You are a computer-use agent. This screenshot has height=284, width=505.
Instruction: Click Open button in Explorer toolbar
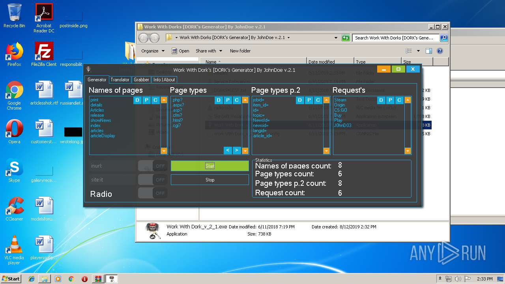point(180,51)
